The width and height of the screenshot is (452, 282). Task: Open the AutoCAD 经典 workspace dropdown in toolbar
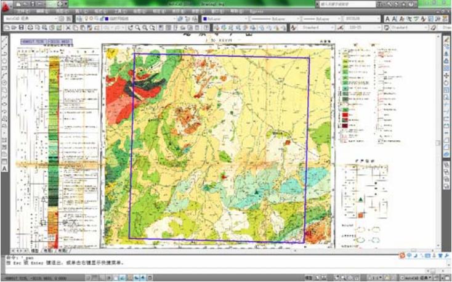(31, 19)
